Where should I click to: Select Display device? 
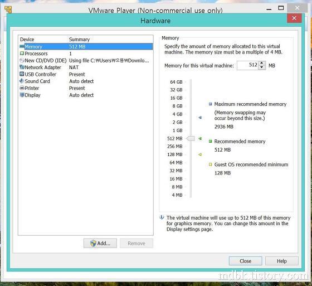pyautogui.click(x=86, y=95)
